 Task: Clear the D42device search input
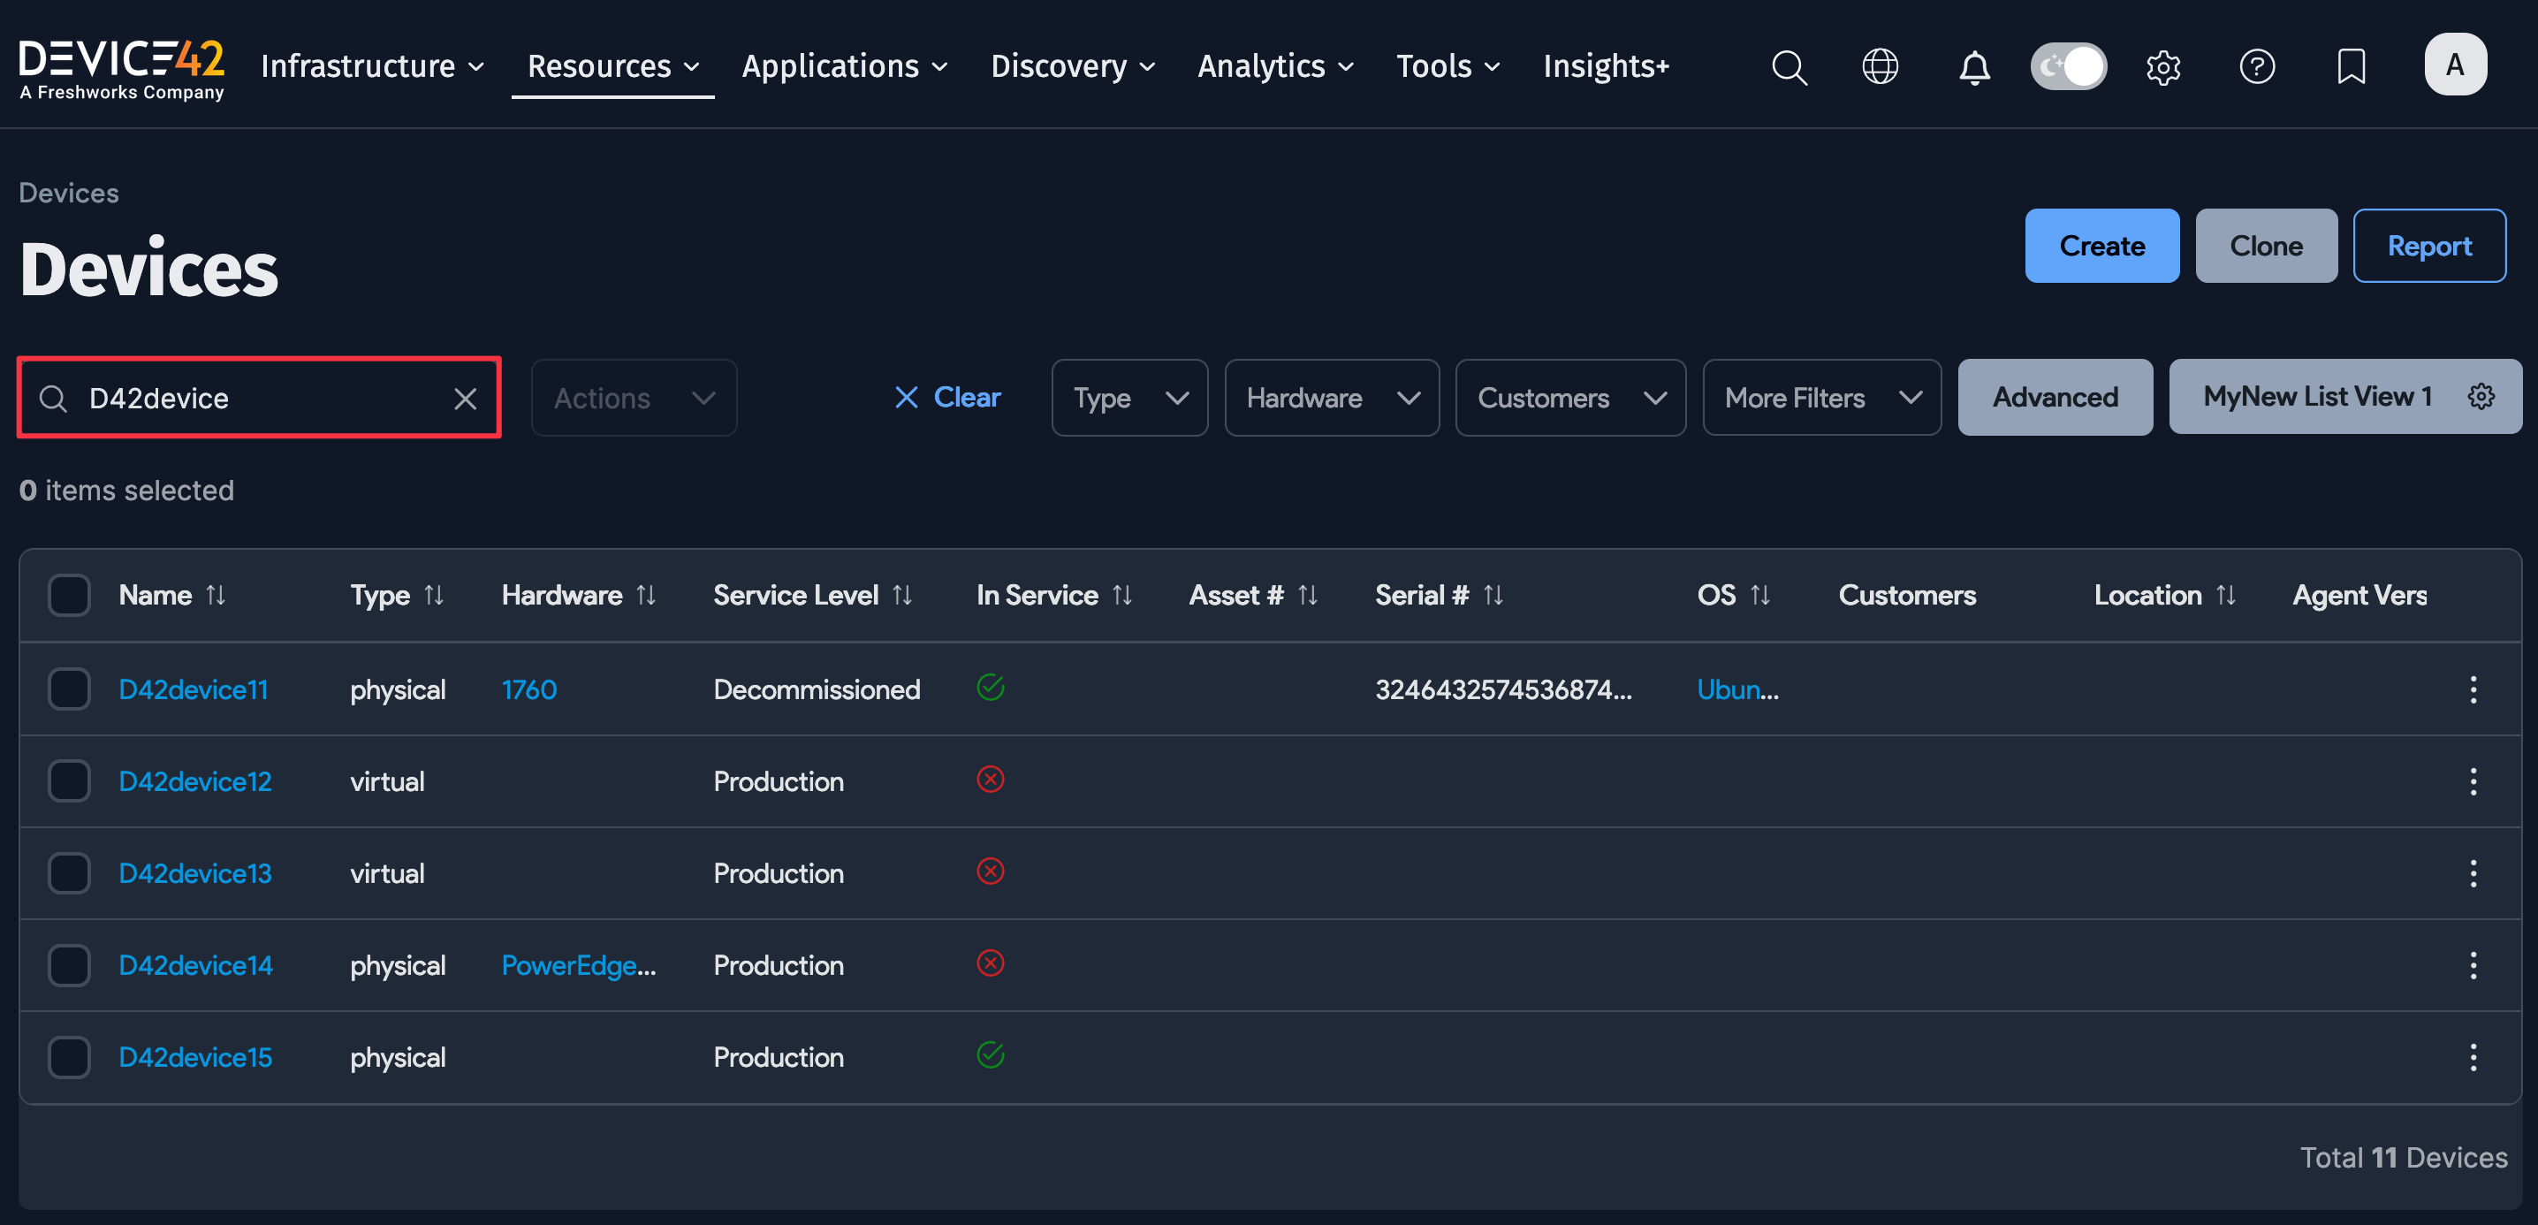pos(465,398)
